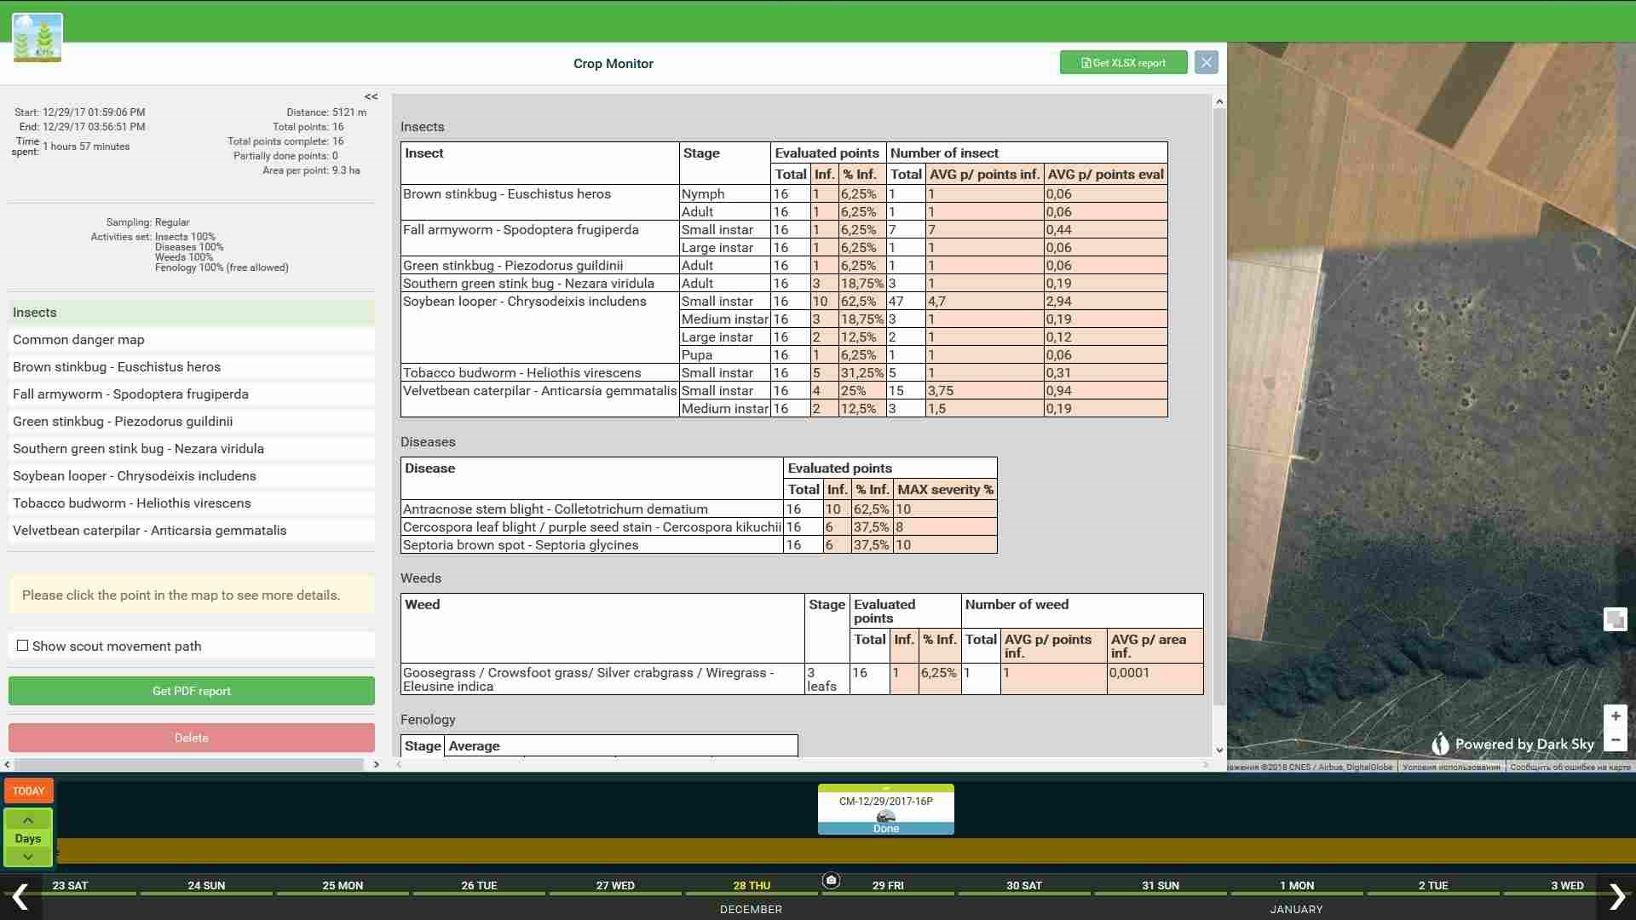
Task: Click the report scrollbar up arrow
Action: [x=1219, y=101]
